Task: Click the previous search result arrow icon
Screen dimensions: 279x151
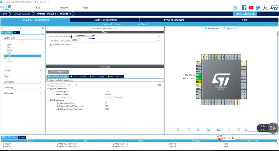Action: coord(69,85)
